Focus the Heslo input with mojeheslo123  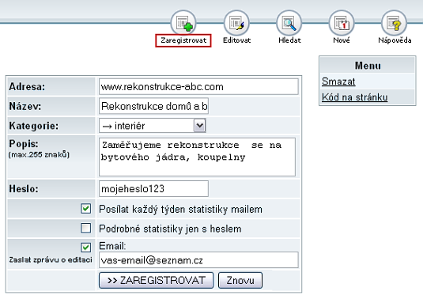click(x=153, y=188)
